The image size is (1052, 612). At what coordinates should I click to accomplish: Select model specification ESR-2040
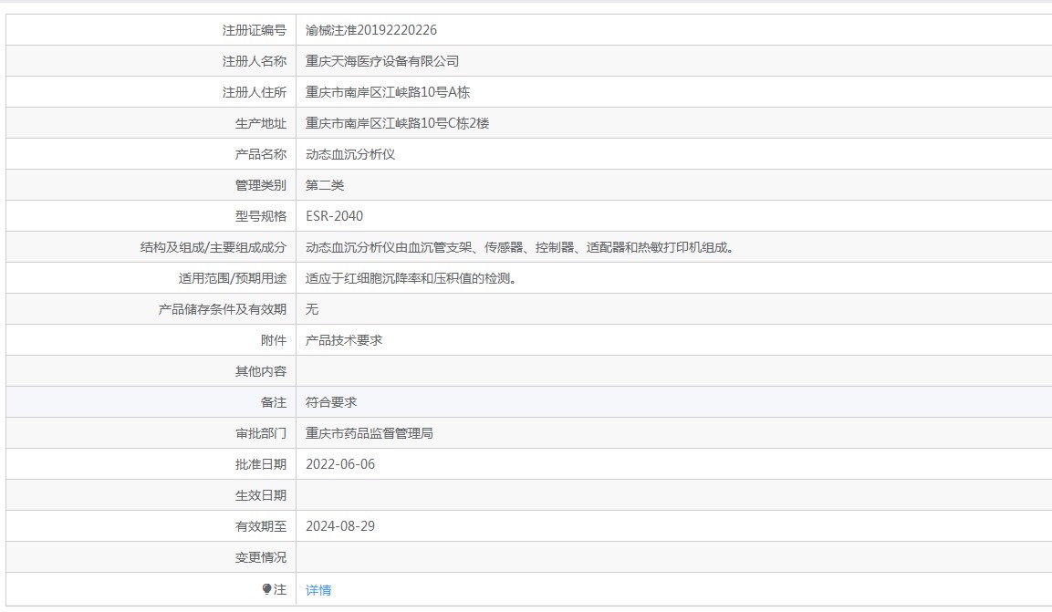(334, 216)
